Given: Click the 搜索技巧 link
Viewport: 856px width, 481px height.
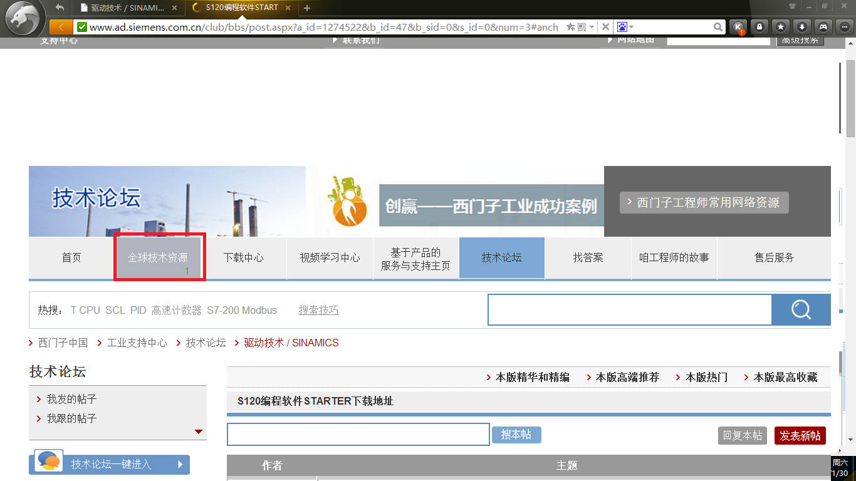Looking at the screenshot, I should point(318,310).
